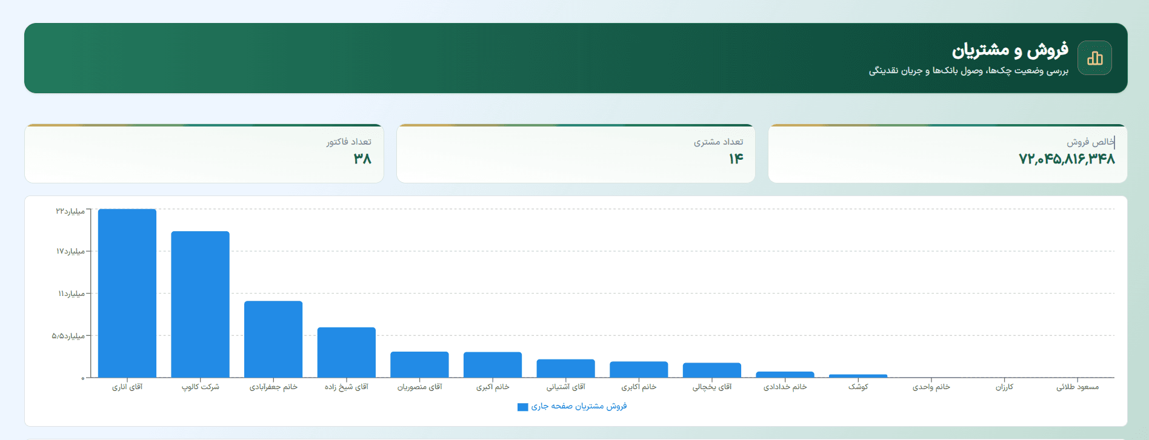Click the y-axis label "۲۲ میلیارد"
This screenshot has height=440, width=1149.
(x=70, y=211)
